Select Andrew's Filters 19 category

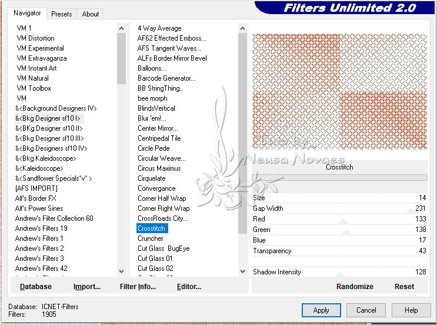41,228
